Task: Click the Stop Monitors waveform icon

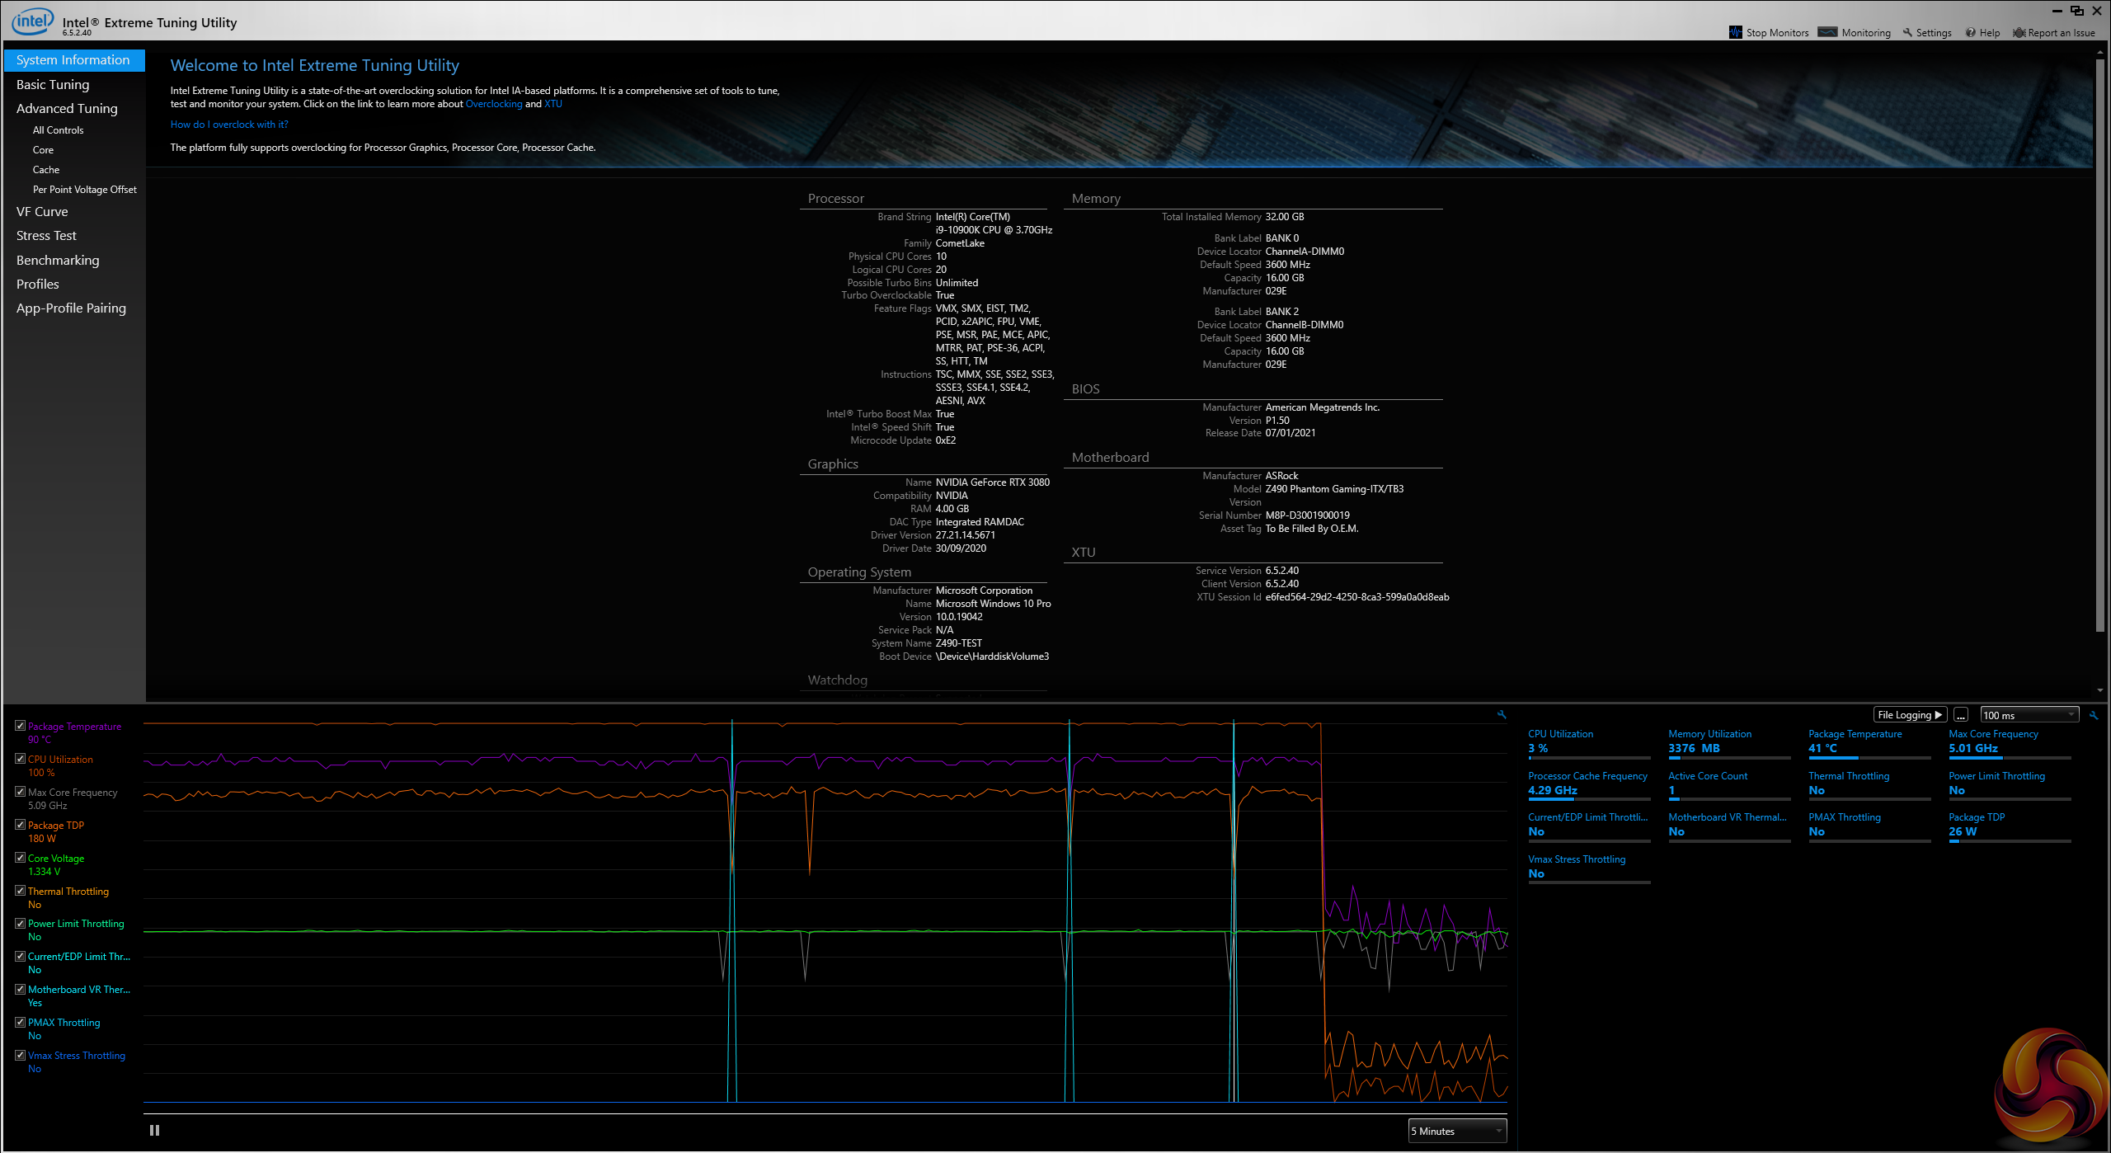Action: click(1735, 32)
